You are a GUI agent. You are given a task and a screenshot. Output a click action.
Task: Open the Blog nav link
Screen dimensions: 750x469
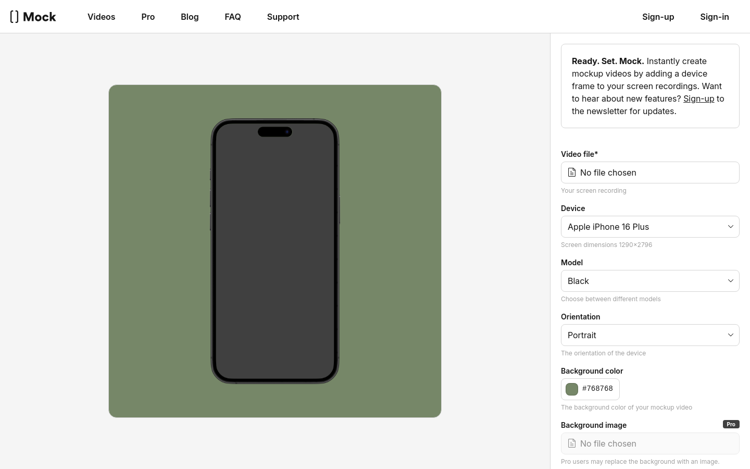click(x=190, y=17)
